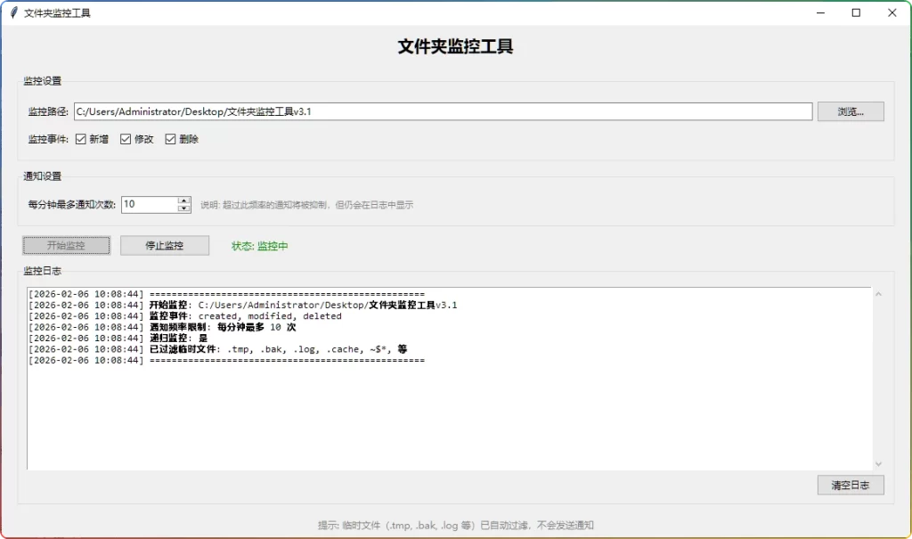The height and width of the screenshot is (539, 912).
Task: Click the down arrow on the notification limit spinner
Action: point(183,208)
